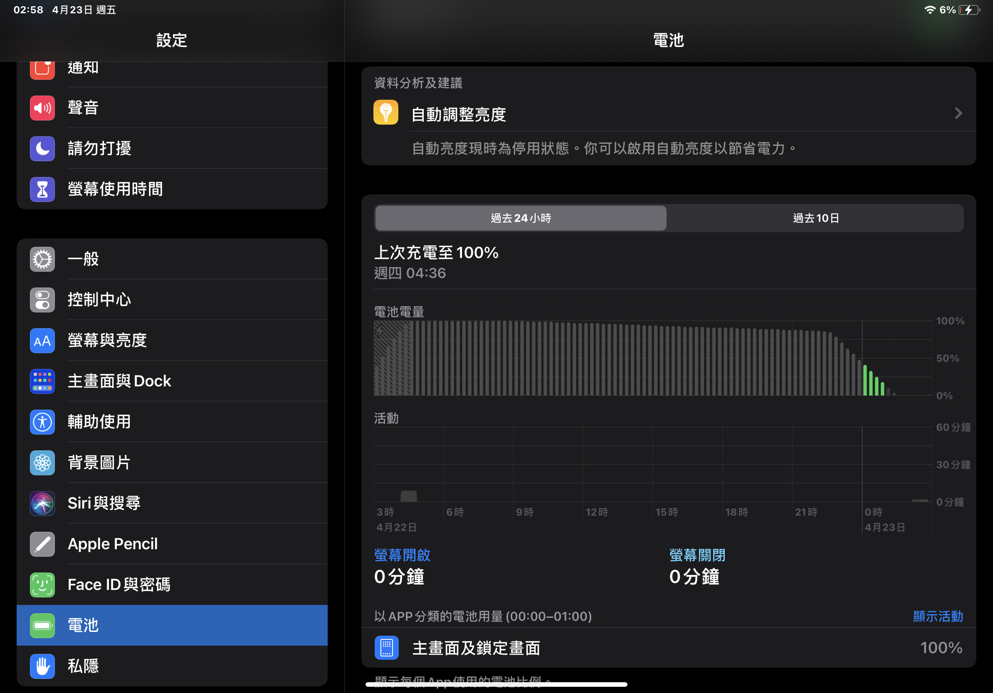Click the 顯示活動 link
The height and width of the screenshot is (693, 993).
pyautogui.click(x=937, y=616)
